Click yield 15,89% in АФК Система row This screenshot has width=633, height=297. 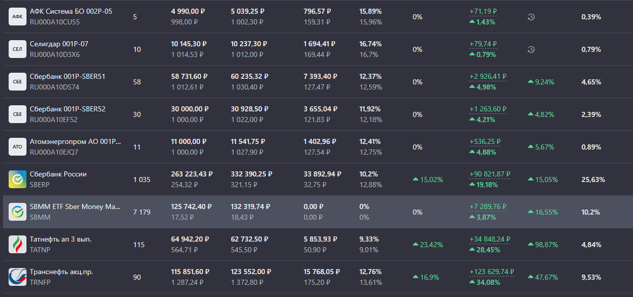[x=370, y=11]
